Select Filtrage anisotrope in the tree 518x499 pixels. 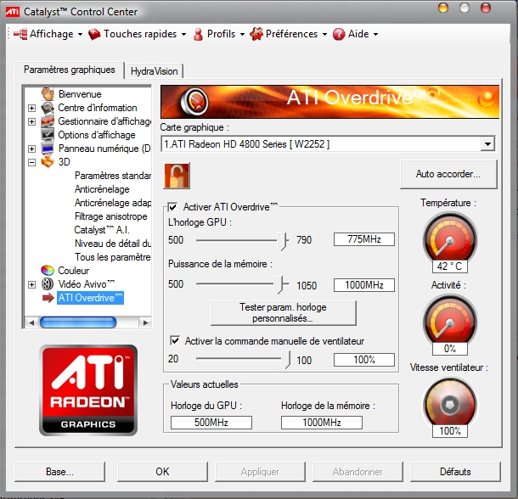[111, 216]
